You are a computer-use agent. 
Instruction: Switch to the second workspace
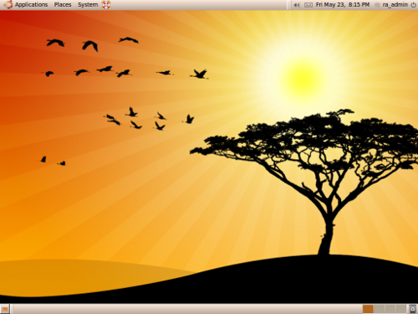pos(379,309)
